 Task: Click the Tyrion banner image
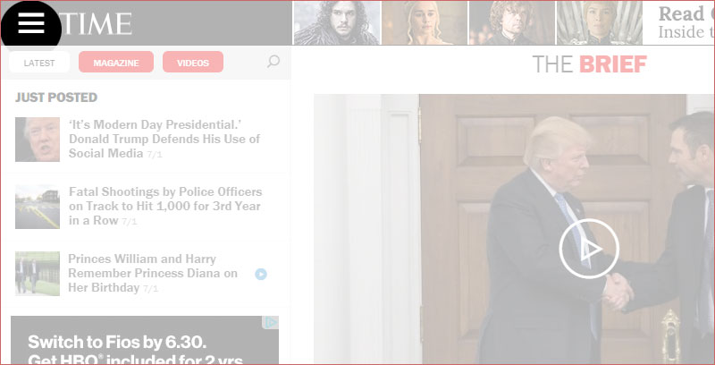point(512,23)
